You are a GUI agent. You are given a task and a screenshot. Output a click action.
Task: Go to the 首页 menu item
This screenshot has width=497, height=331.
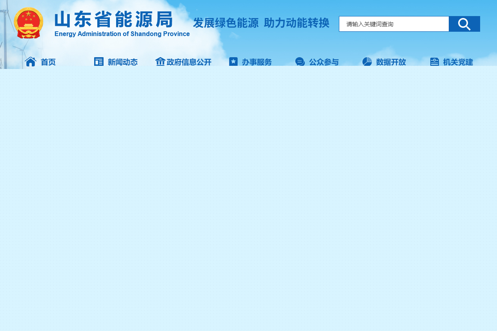[x=48, y=62]
